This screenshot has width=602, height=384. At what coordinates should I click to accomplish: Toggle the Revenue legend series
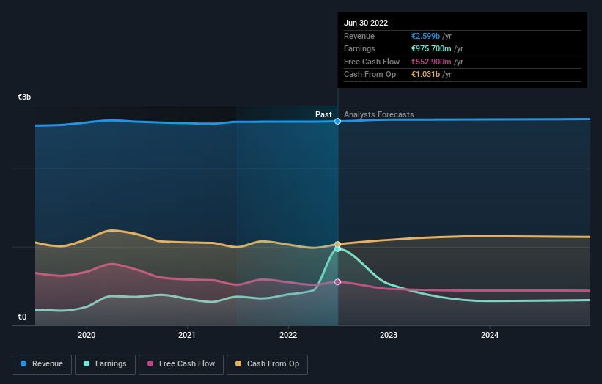click(42, 364)
